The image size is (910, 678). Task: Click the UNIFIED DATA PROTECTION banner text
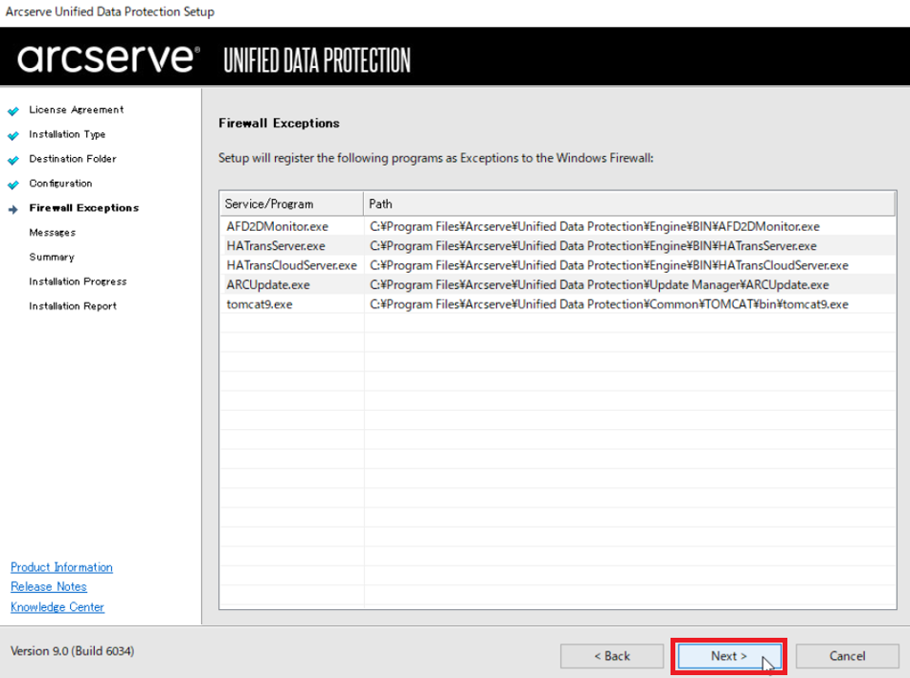[x=317, y=60]
